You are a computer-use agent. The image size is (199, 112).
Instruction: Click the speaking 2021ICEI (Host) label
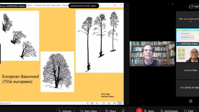point(13,6)
